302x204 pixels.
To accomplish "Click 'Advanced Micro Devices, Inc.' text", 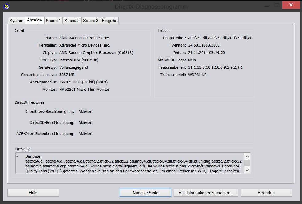I will point(84,45).
